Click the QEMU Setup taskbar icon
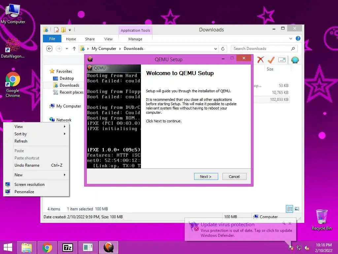This screenshot has height=254, width=338. (x=109, y=247)
